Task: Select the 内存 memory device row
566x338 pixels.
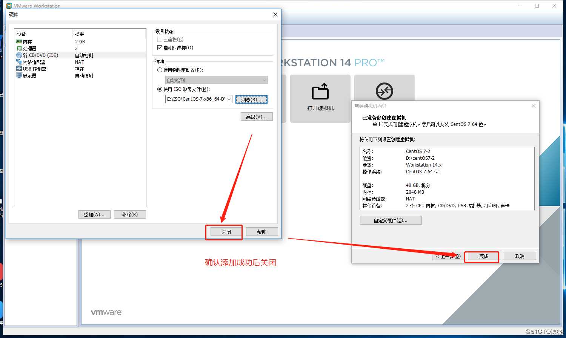Action: (80, 41)
